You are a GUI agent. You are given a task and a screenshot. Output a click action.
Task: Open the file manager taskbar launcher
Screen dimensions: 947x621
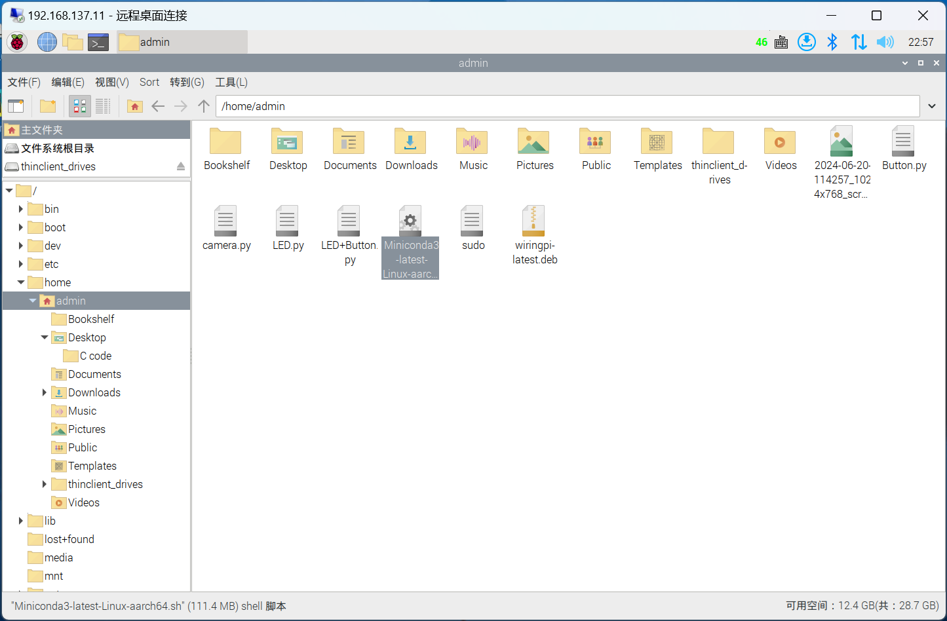point(73,42)
